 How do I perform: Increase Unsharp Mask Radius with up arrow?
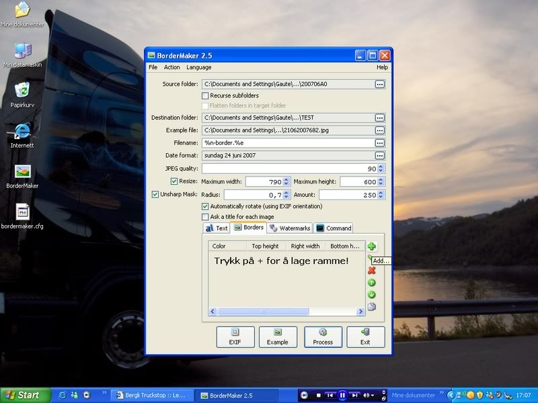286,193
